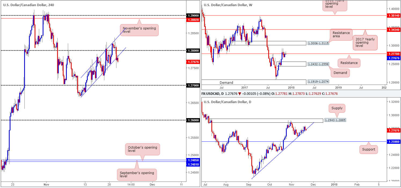Click the weekly chart title ending in W

pyautogui.click(x=228, y=5)
